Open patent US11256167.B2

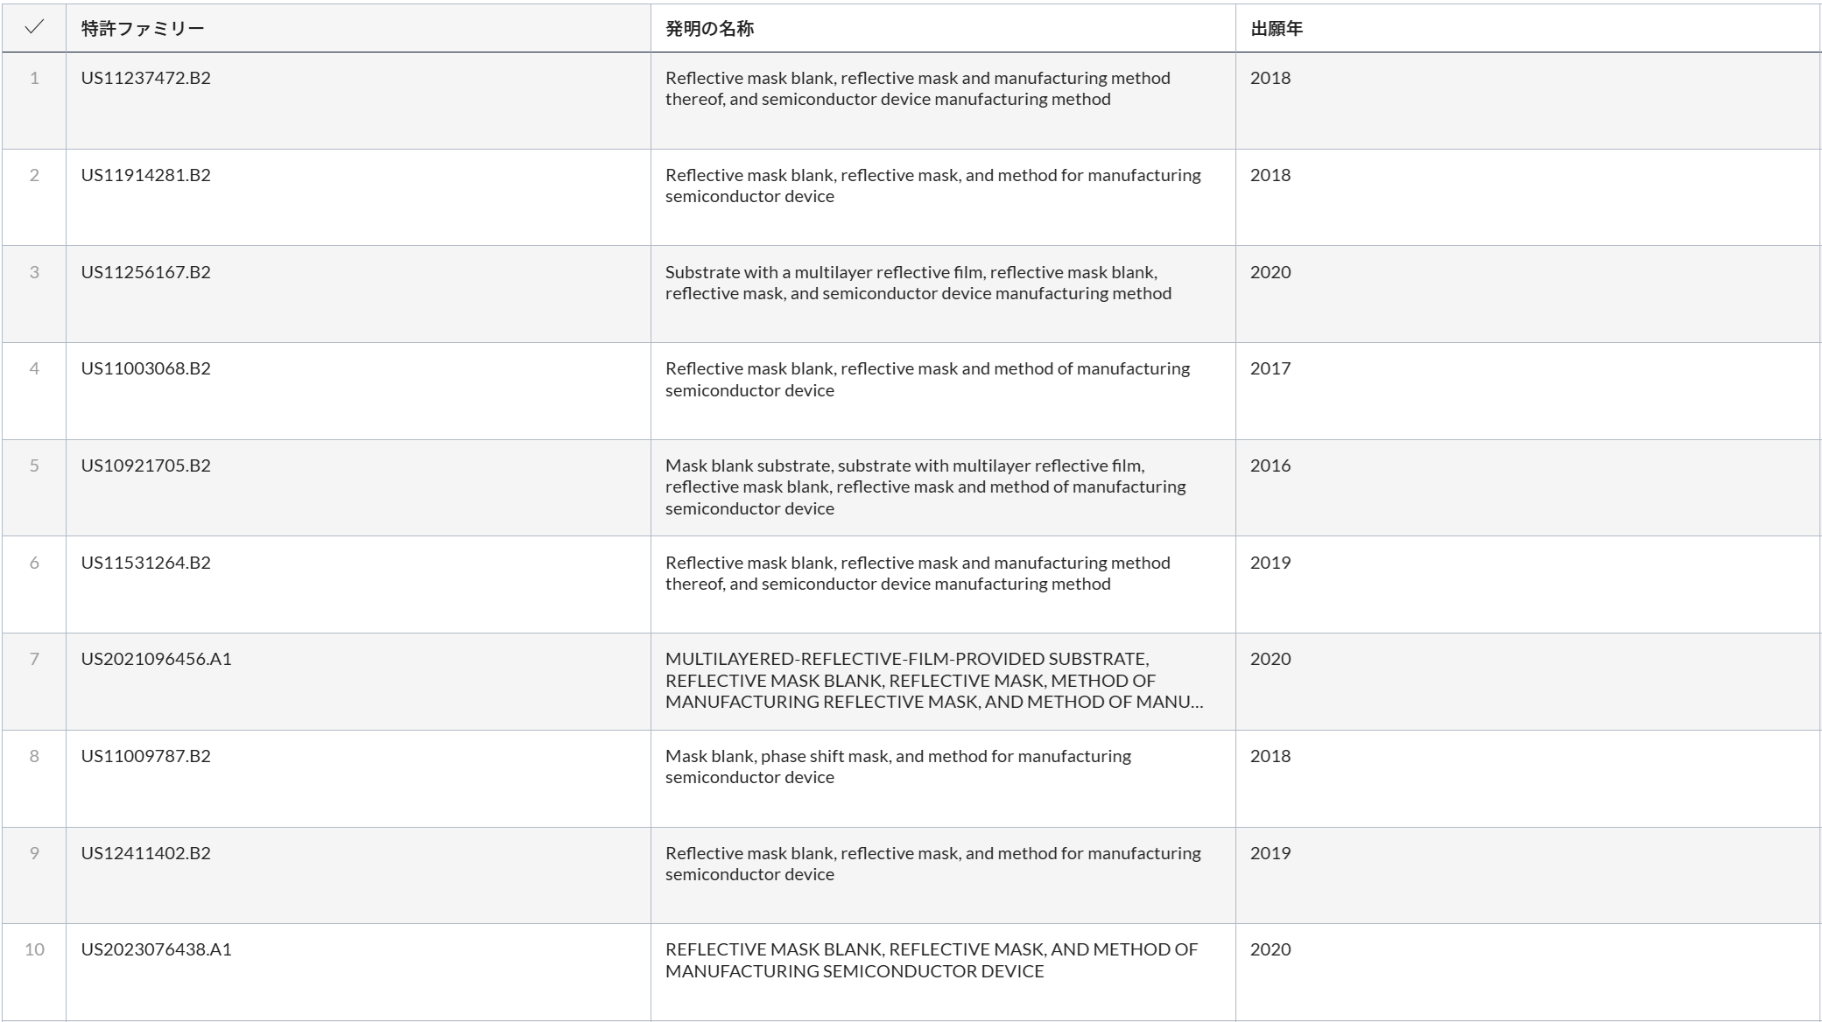146,272
